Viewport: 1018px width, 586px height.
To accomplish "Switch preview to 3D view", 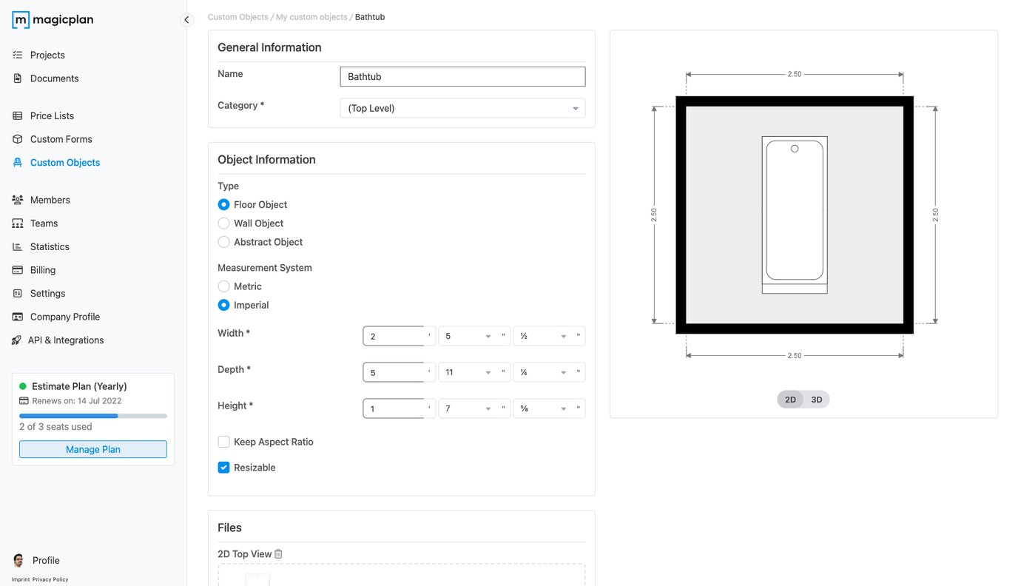I will pyautogui.click(x=816, y=399).
